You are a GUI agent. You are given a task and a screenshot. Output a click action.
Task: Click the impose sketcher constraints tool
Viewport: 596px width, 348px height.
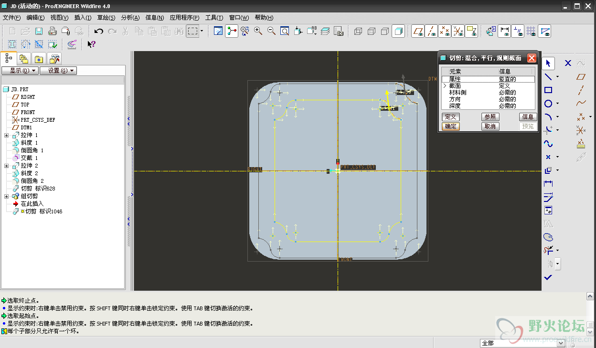(x=548, y=210)
